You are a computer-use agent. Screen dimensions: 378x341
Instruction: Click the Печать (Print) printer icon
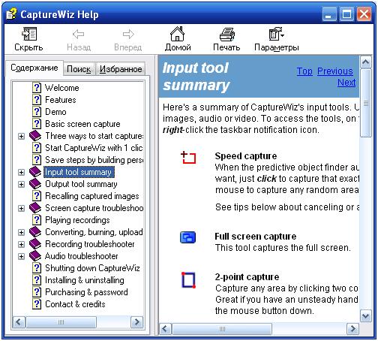[226, 35]
